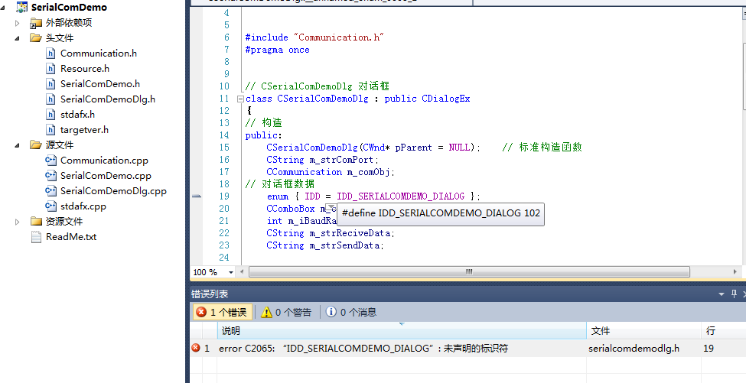Screen dimensions: 746x383
Task: Click the 外部依赖项 folder icon
Action: [36, 23]
